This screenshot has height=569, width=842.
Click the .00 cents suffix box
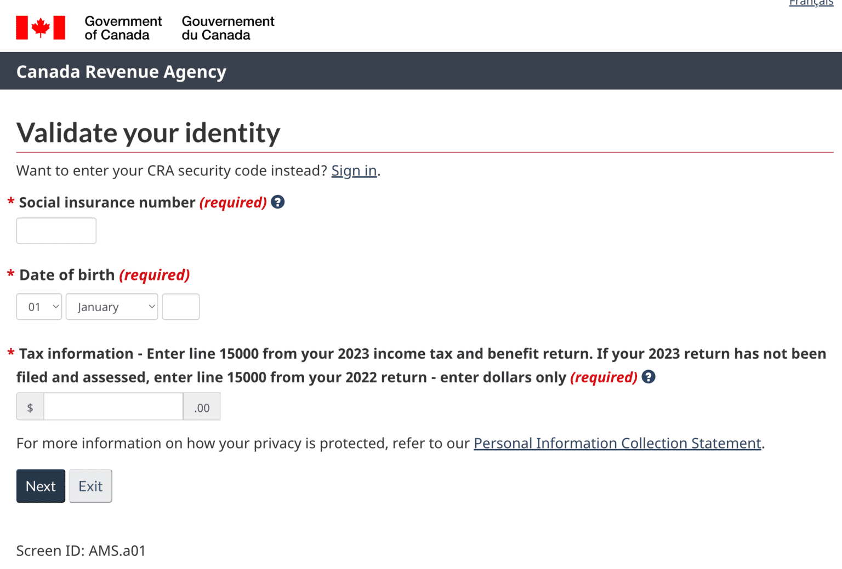pos(202,406)
